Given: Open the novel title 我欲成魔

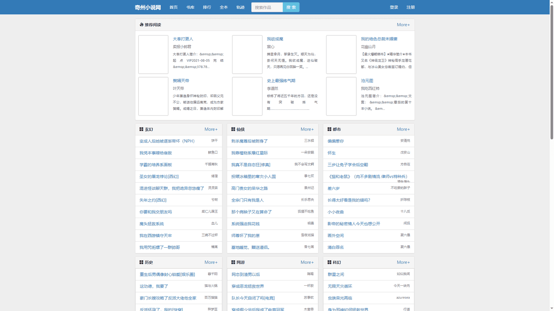Looking at the screenshot, I should click(x=275, y=39).
